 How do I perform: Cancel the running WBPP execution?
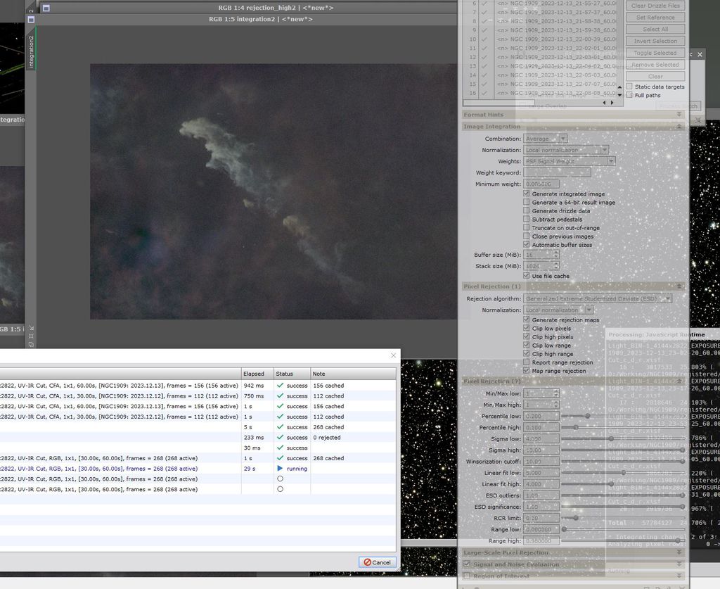click(x=377, y=562)
